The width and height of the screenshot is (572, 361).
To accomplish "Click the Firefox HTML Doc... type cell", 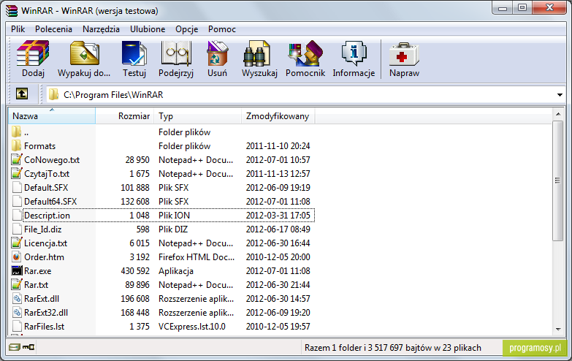I will point(197,257).
